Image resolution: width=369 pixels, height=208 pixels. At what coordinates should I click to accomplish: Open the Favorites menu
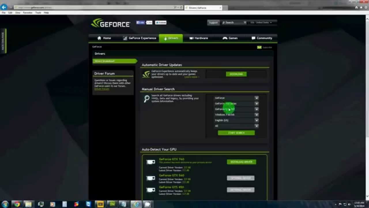[x=28, y=13]
